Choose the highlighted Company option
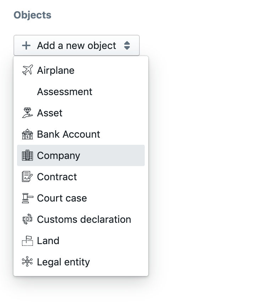This screenshot has height=303, width=259. click(x=81, y=155)
